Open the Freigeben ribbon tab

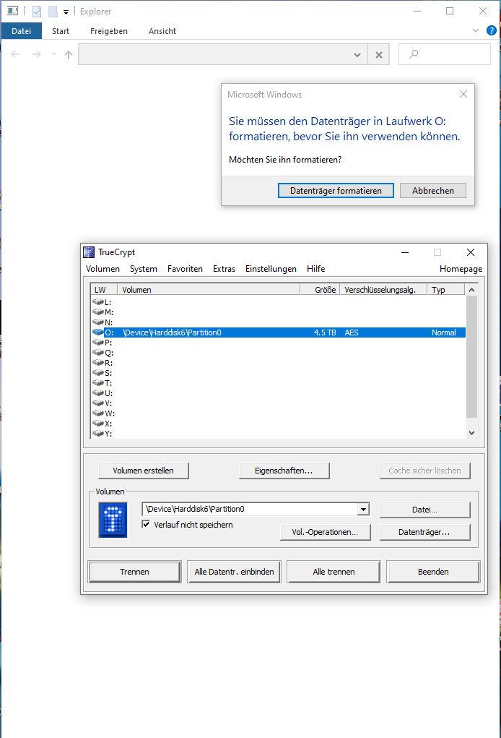tap(109, 31)
